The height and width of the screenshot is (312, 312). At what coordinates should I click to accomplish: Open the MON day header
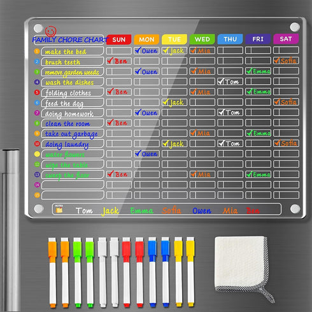pyautogui.click(x=146, y=39)
